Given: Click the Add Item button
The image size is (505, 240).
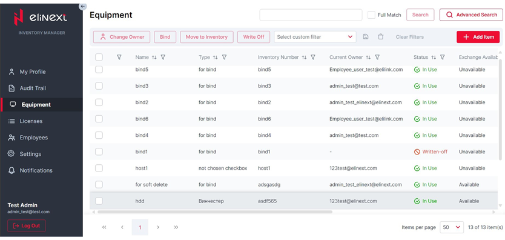Looking at the screenshot, I should (478, 37).
